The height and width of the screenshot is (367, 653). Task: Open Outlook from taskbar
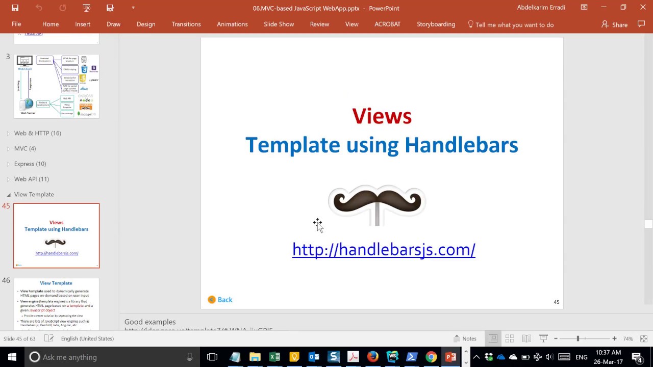[314, 357]
